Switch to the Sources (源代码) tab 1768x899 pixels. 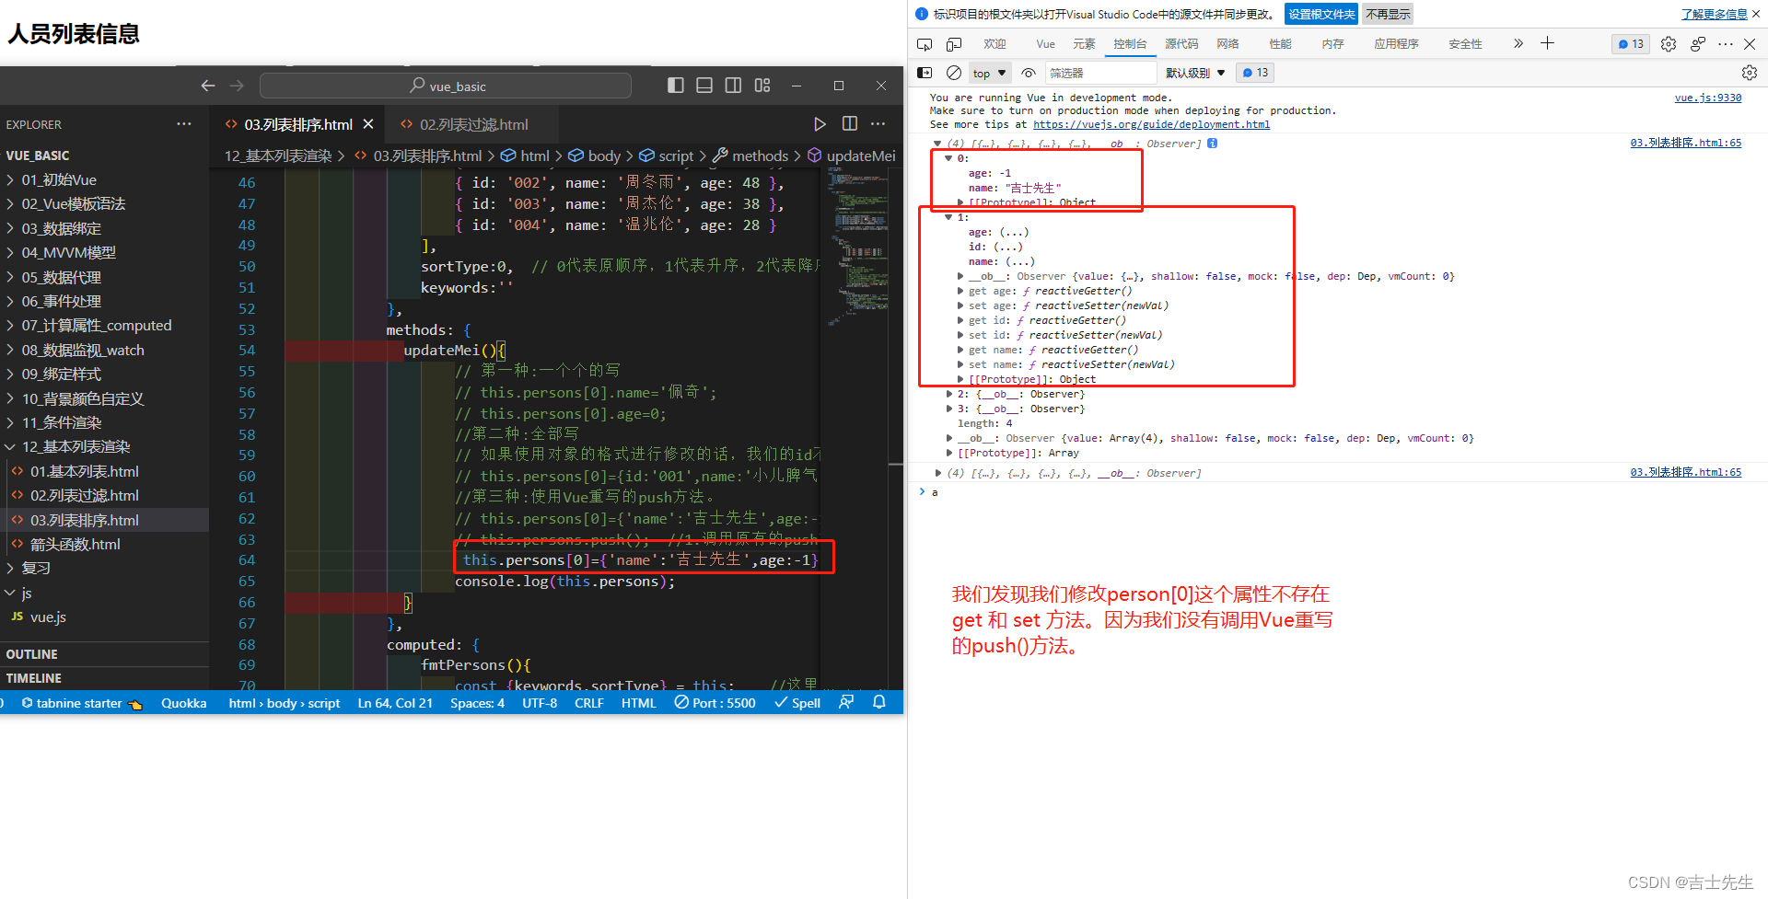1181,44
